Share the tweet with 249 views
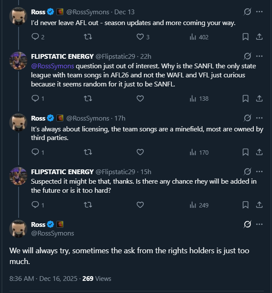 259,205
